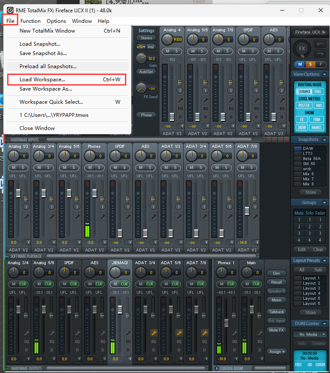
Task: Collapse the Layout Presets panel
Action: coord(324,260)
